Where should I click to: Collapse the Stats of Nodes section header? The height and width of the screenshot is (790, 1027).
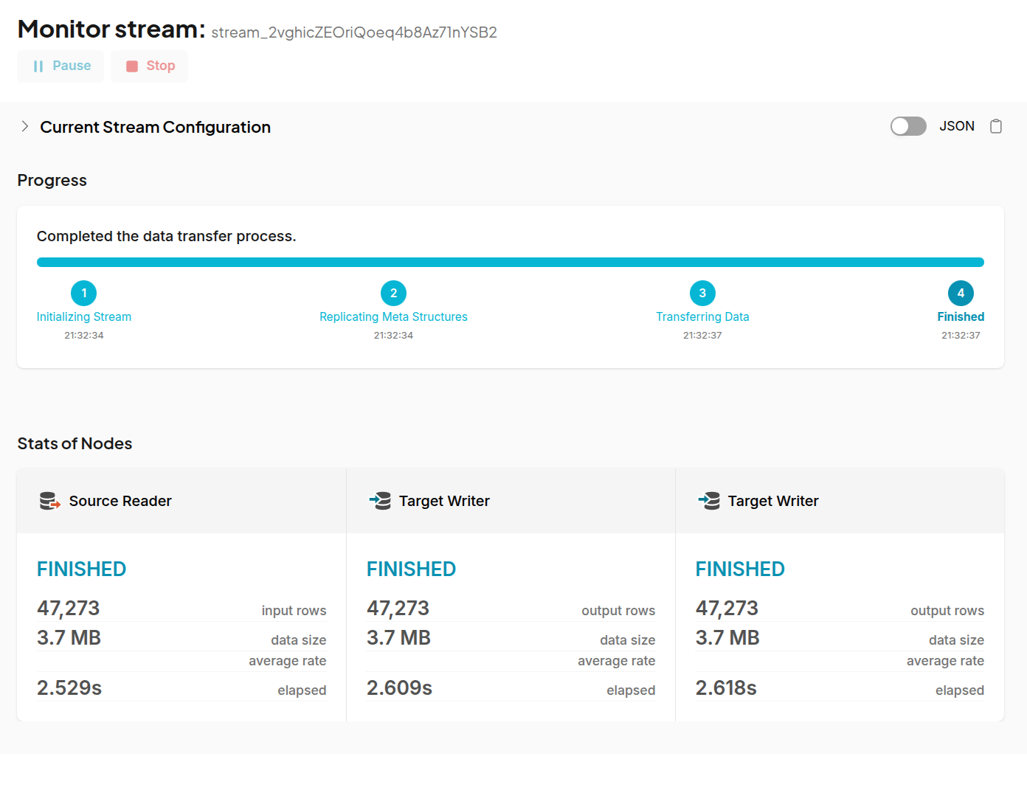pos(75,443)
